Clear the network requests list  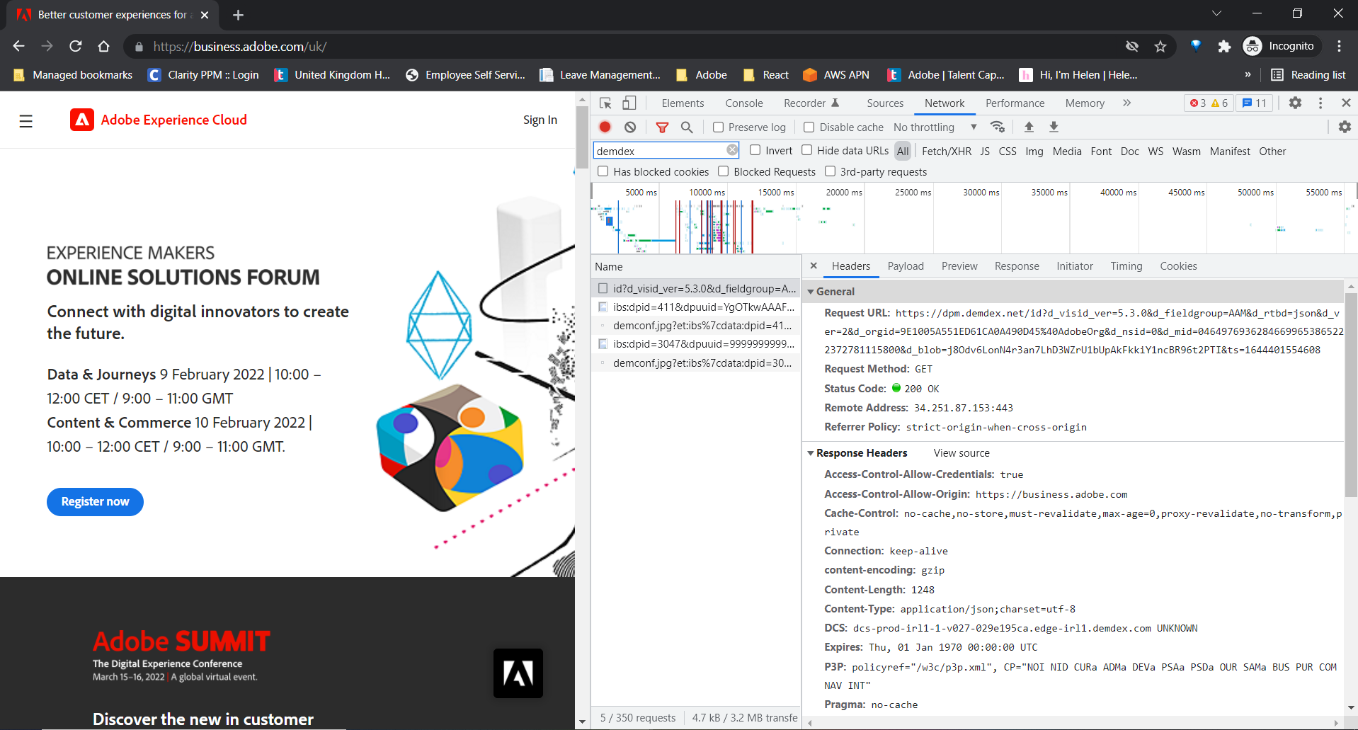630,127
